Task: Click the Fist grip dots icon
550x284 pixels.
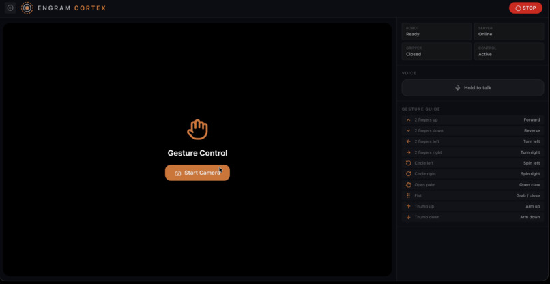Action: pos(408,195)
